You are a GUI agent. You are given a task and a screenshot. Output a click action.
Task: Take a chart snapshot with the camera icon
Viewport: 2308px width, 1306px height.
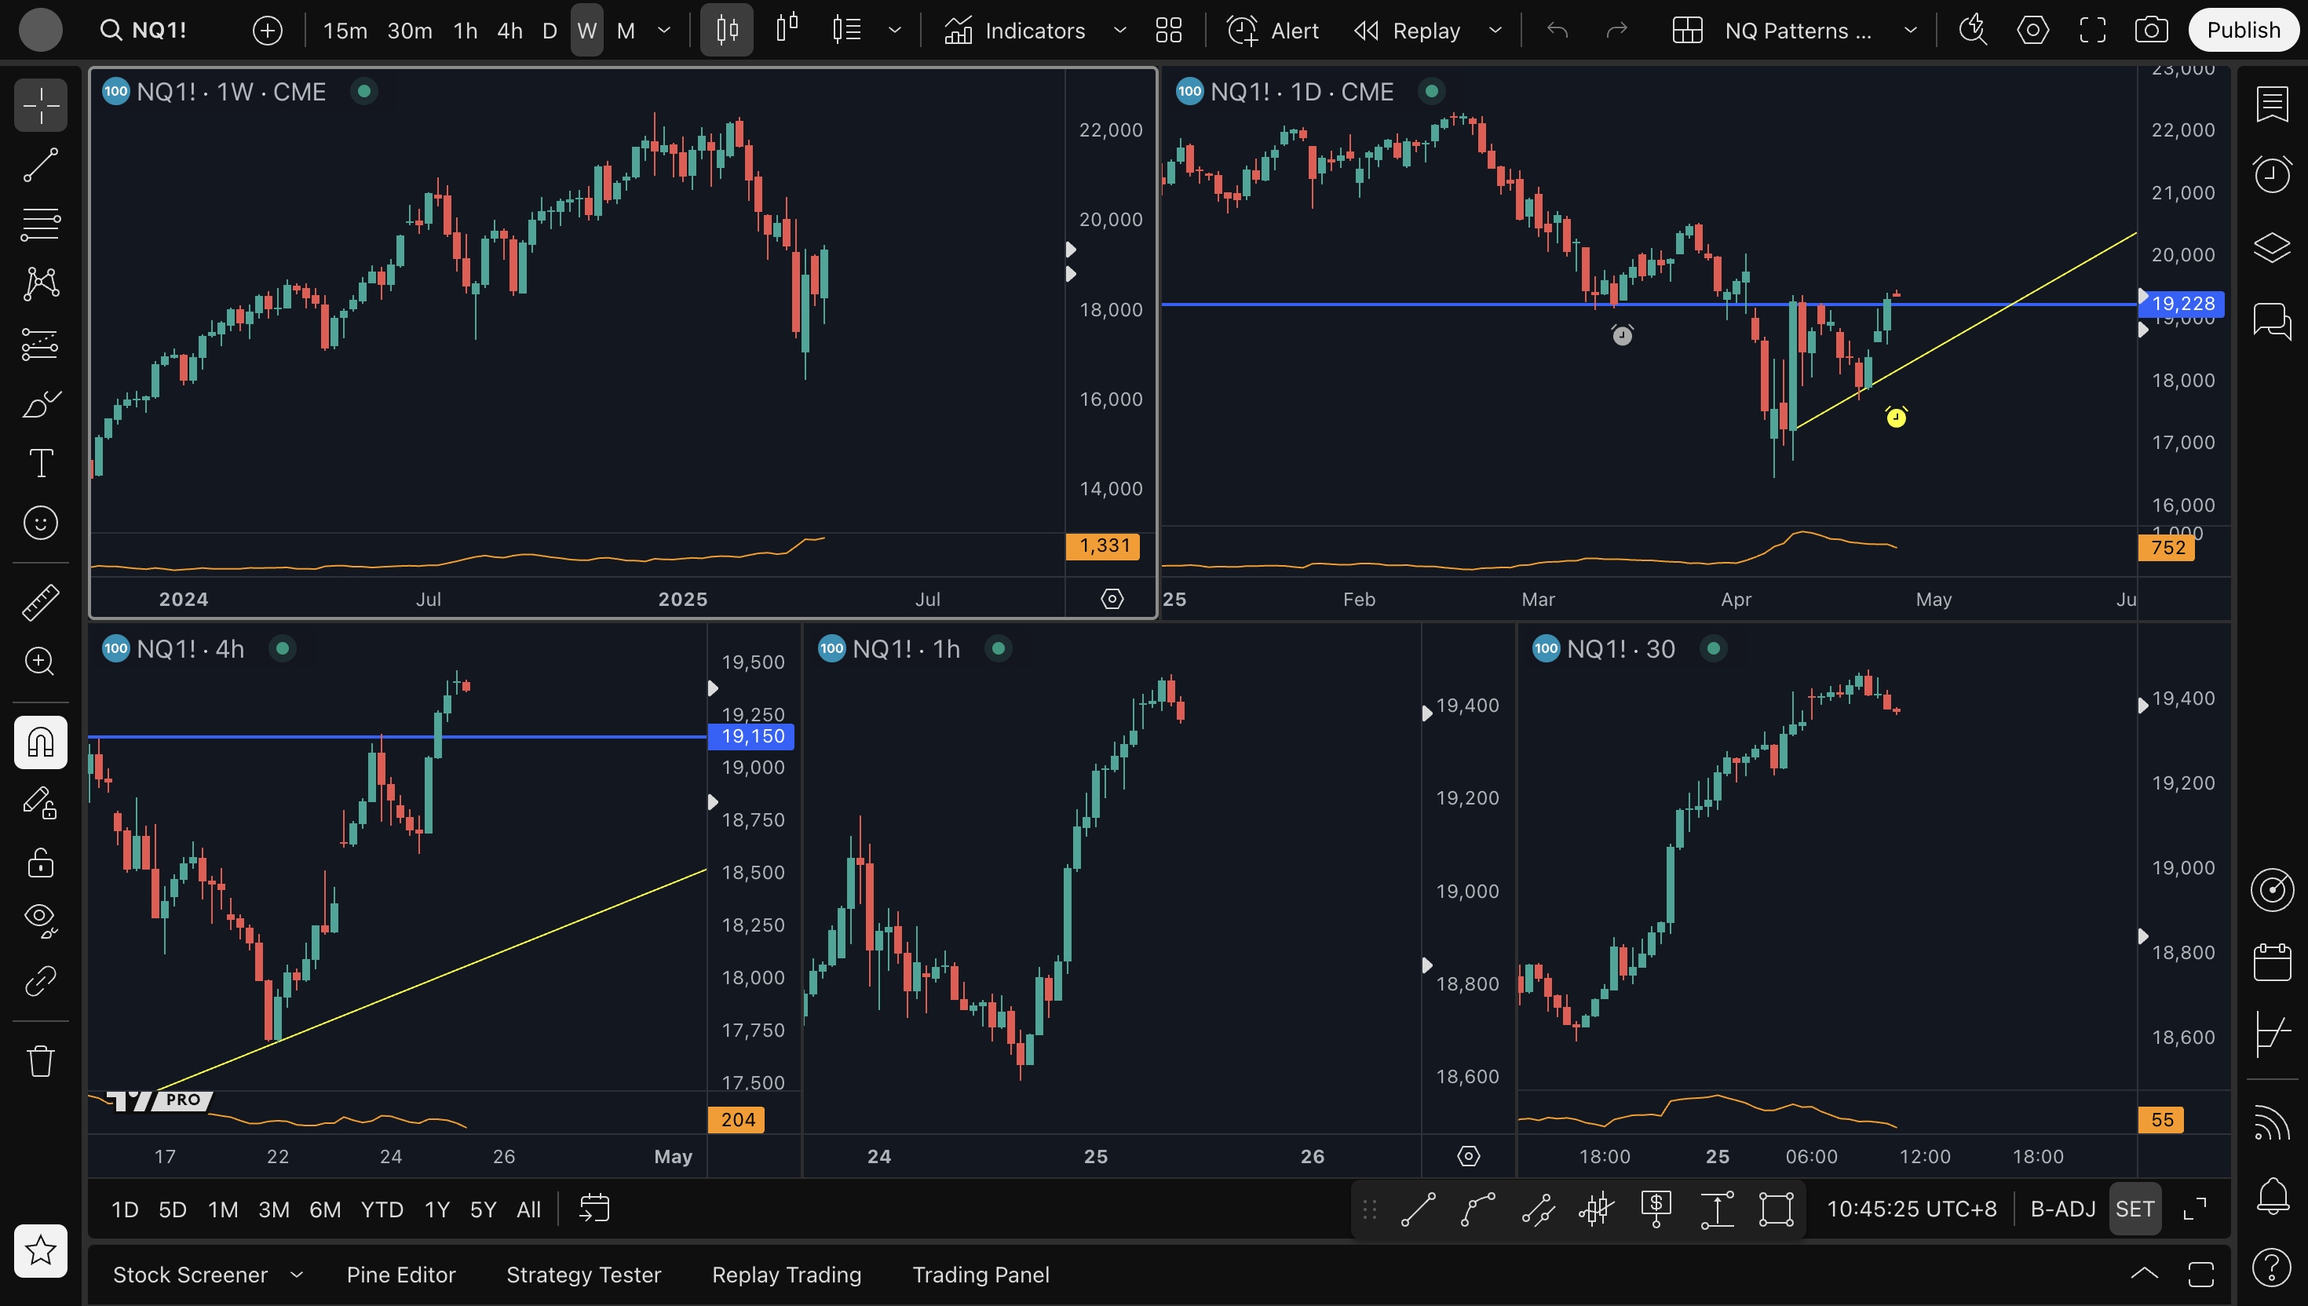click(2150, 31)
